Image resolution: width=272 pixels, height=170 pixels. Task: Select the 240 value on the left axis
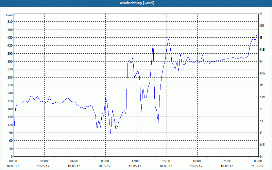pyautogui.click(x=10, y=93)
